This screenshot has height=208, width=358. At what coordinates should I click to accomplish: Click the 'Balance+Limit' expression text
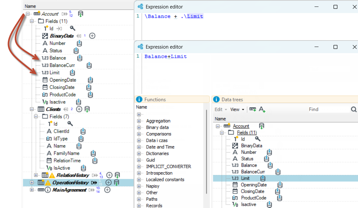click(166, 56)
